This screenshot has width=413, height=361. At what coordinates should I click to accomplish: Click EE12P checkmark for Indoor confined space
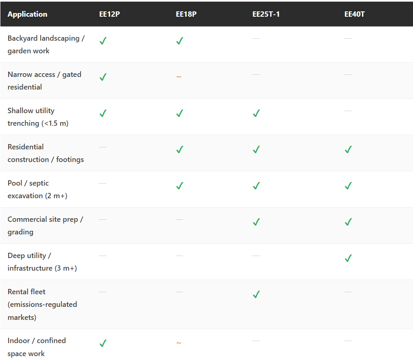(x=103, y=343)
